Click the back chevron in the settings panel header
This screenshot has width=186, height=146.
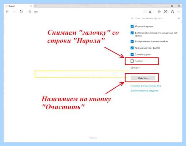coord(132,18)
